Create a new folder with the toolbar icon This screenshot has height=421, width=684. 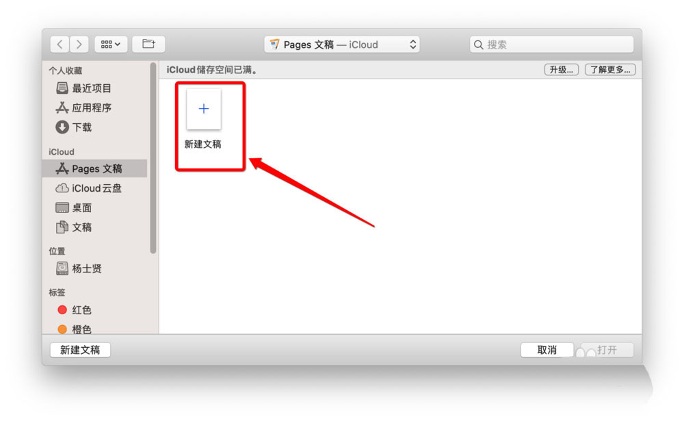tap(148, 44)
